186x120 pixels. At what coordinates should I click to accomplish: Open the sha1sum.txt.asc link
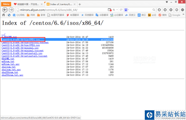[11, 70]
